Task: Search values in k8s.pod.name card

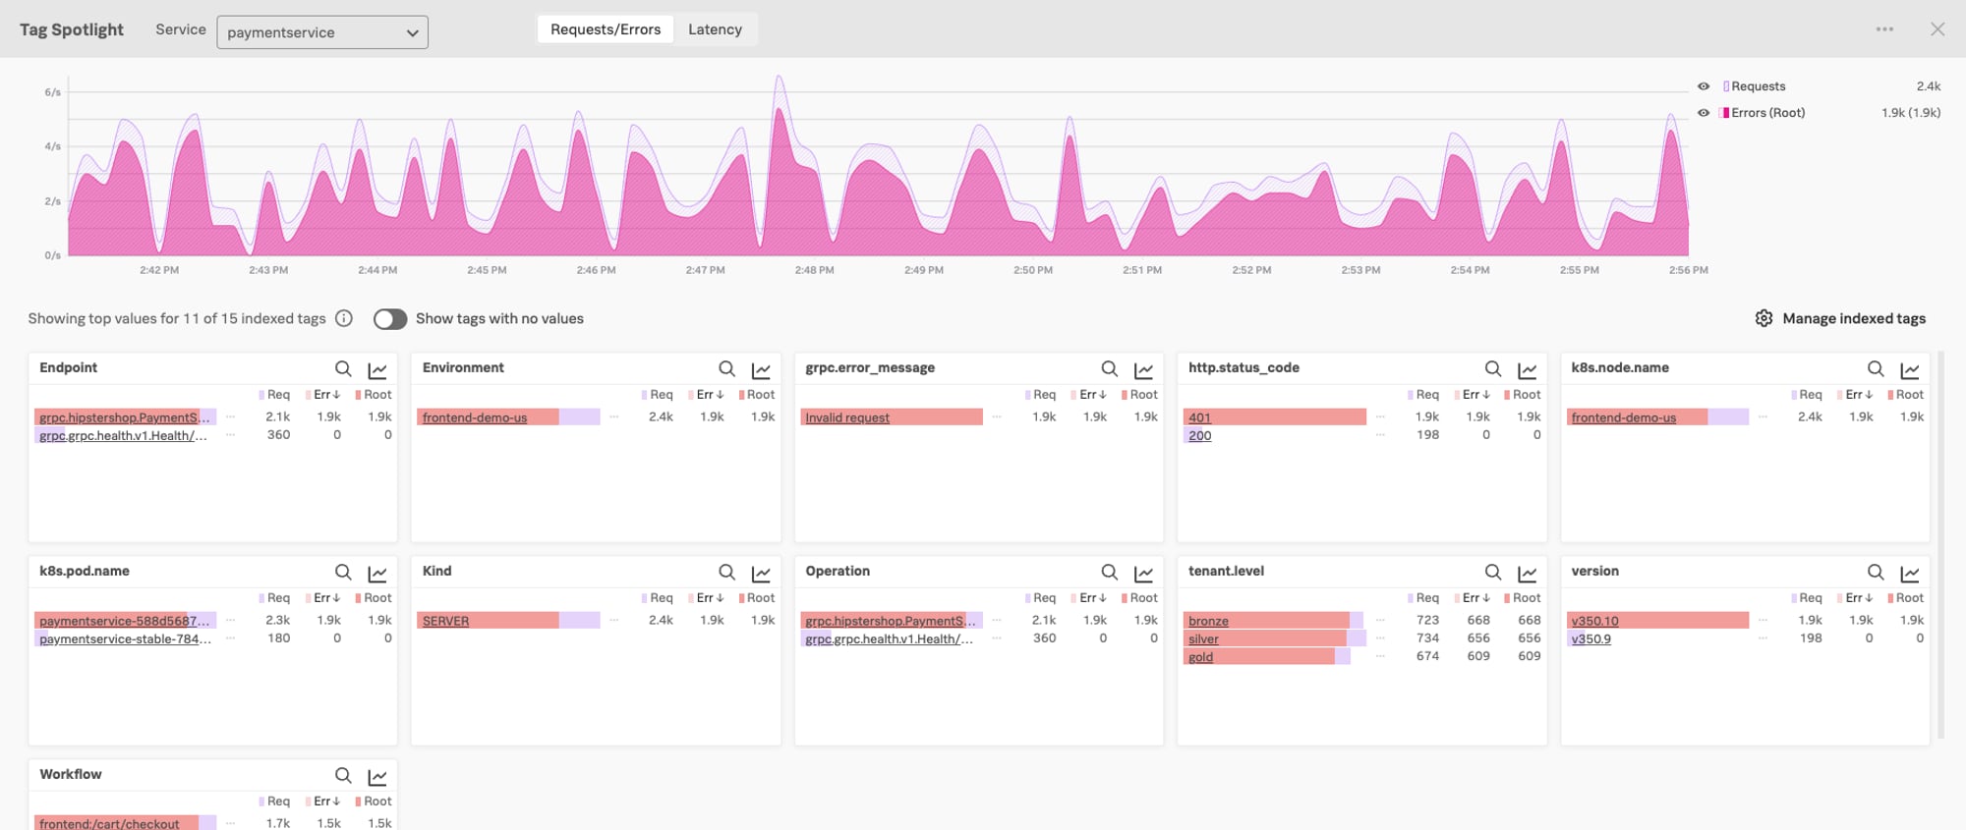Action: [343, 572]
